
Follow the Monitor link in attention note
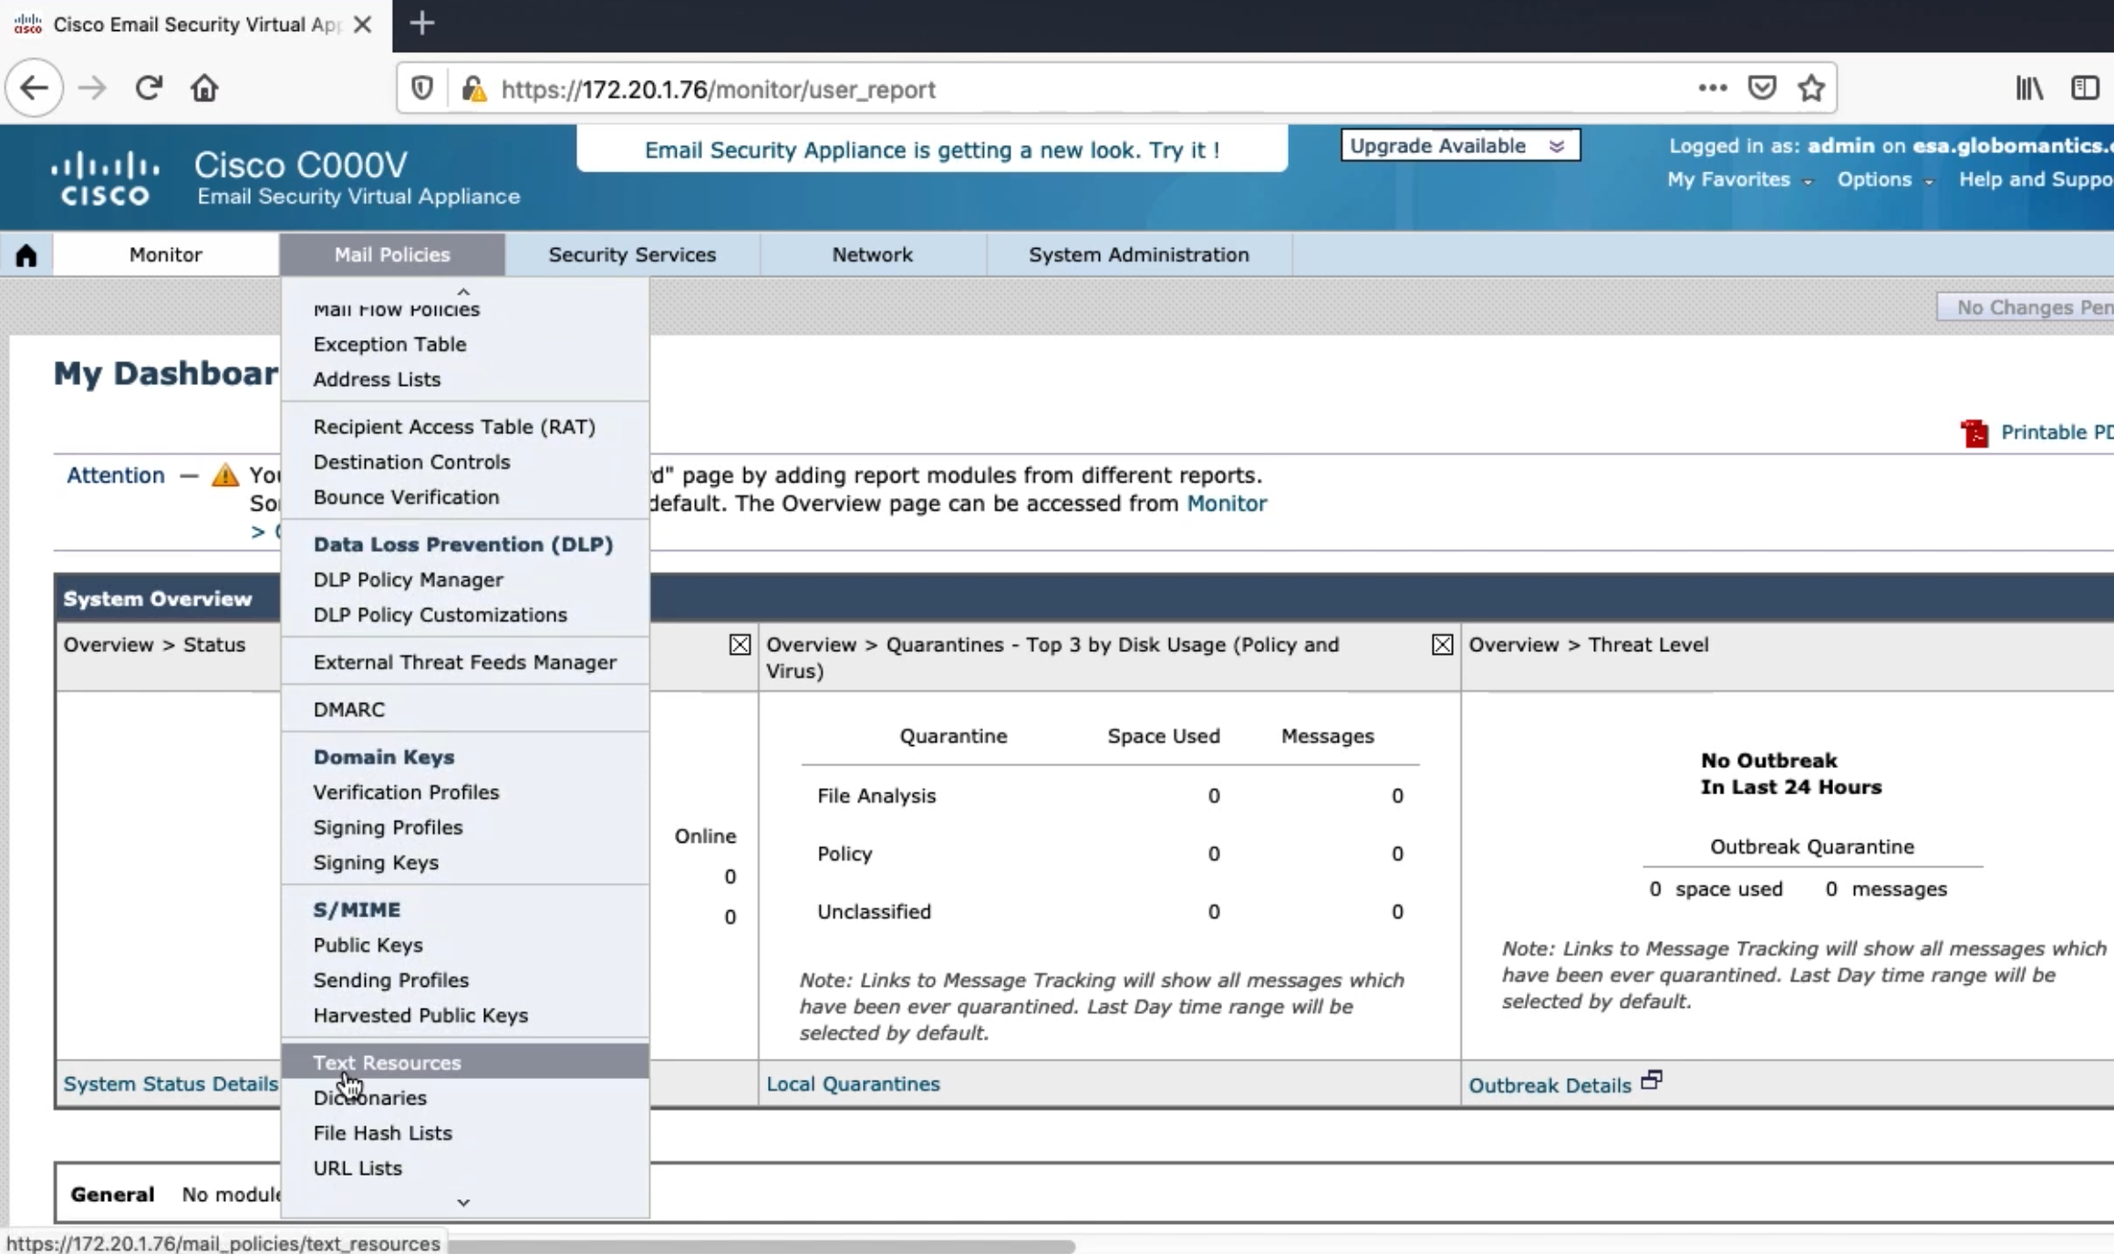point(1227,503)
